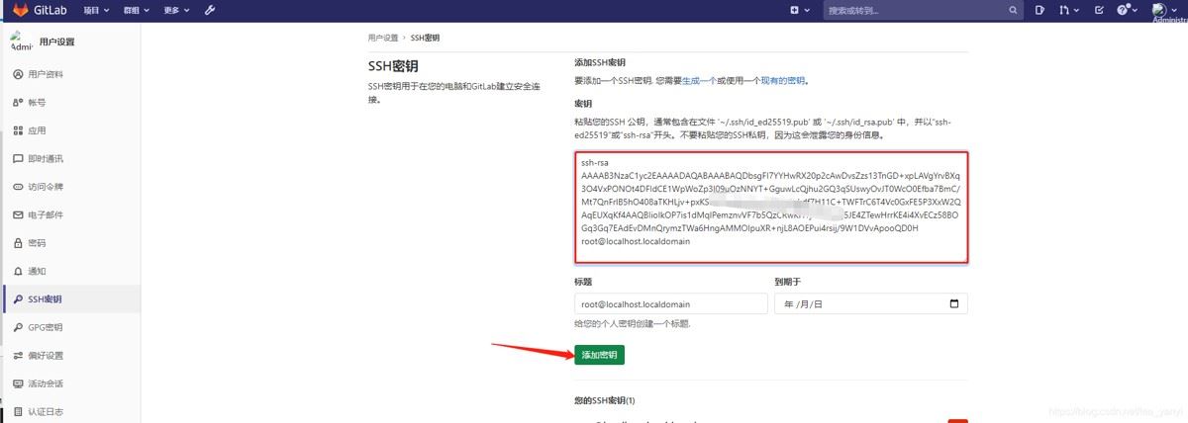Open 帐号 account icon in sidebar

coord(18,102)
